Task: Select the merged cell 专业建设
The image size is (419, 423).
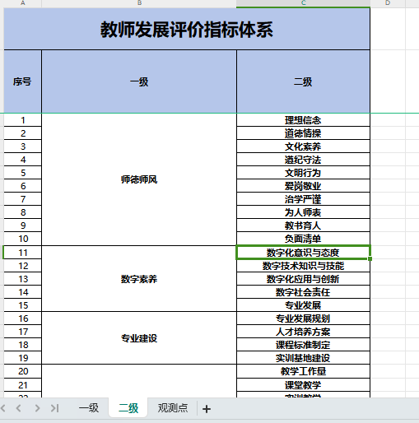Action: [139, 338]
